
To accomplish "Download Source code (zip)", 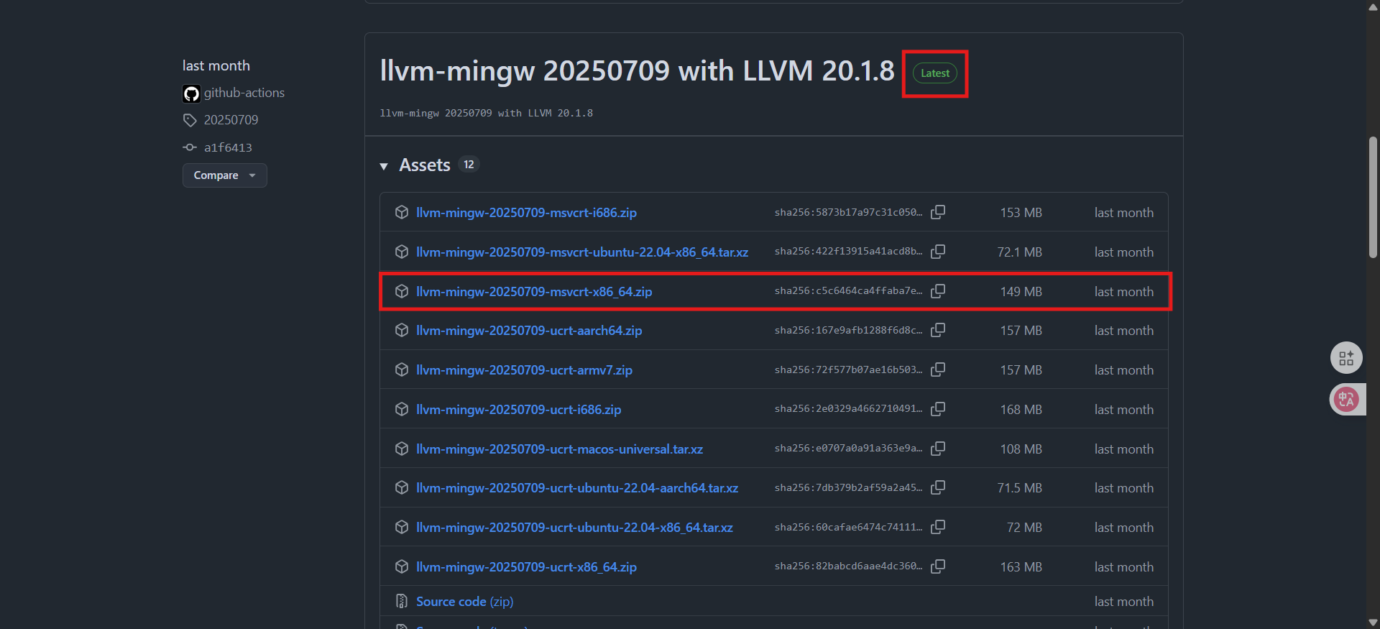I will (464, 601).
